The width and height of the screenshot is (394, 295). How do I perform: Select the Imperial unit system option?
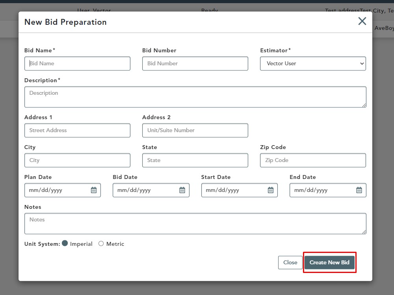pos(65,243)
